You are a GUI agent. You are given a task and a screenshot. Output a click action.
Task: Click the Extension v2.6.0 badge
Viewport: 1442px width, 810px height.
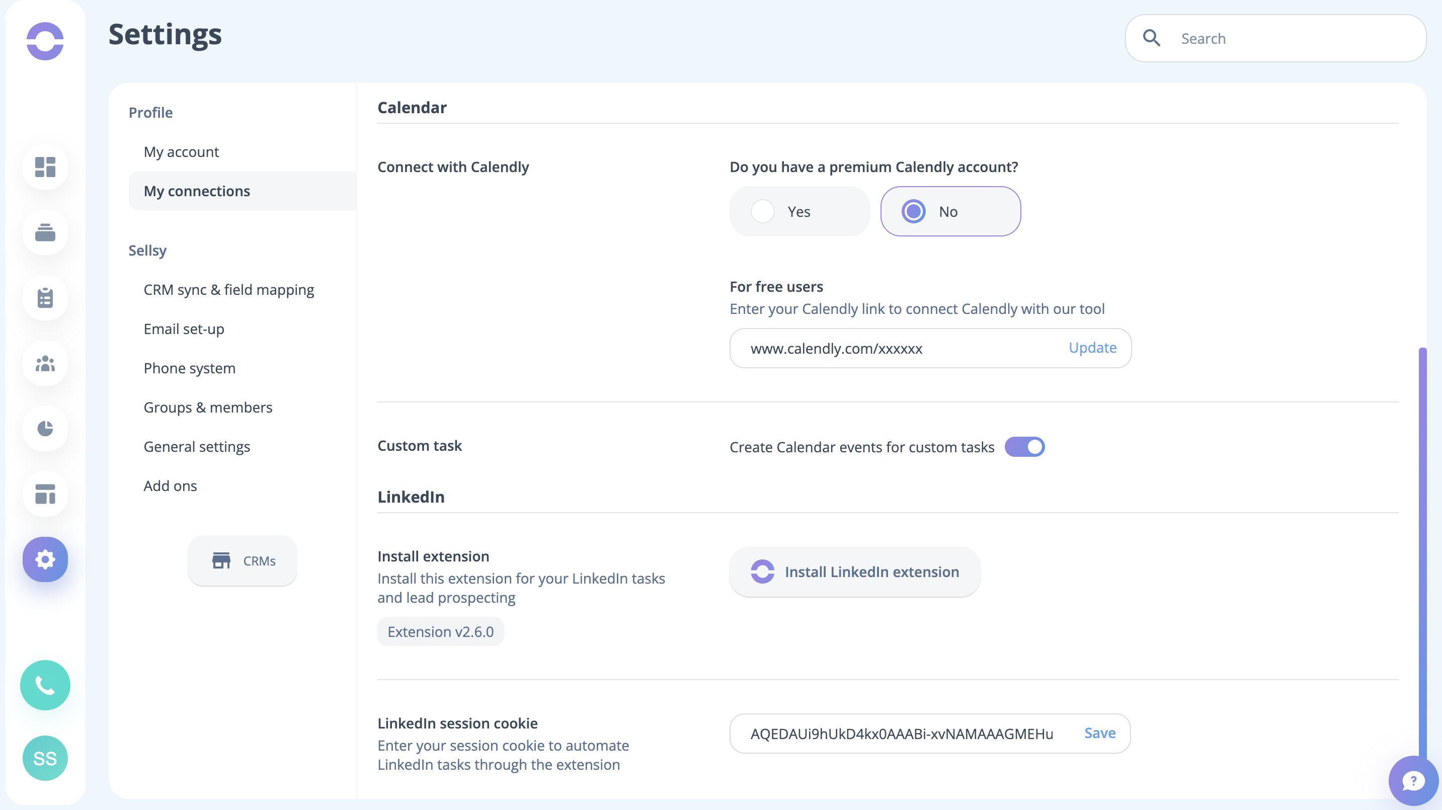pyautogui.click(x=441, y=631)
